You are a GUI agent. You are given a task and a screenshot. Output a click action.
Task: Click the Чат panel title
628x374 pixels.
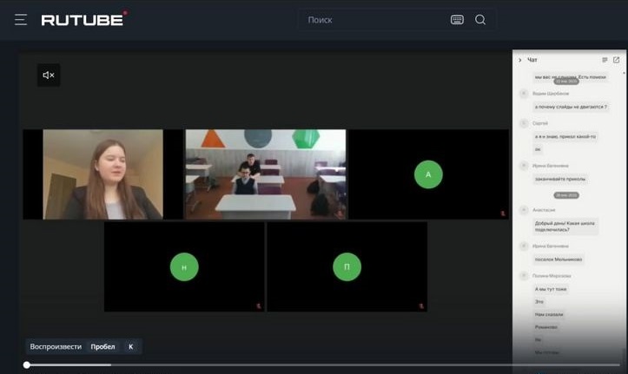532,60
